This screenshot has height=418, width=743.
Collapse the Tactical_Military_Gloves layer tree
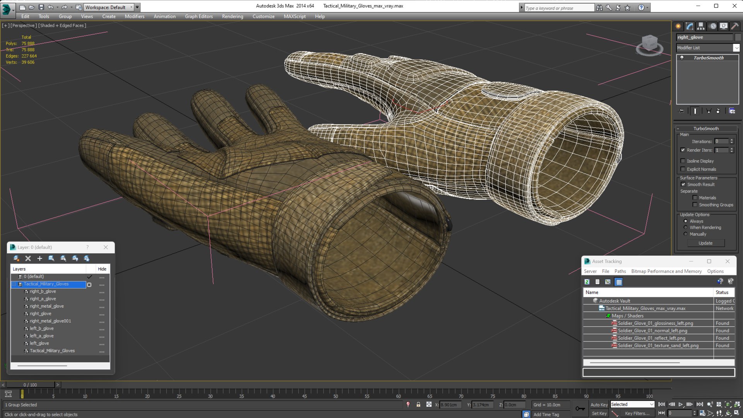click(x=14, y=284)
